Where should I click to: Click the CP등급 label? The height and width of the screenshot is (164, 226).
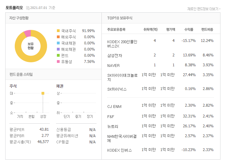[62, 142]
